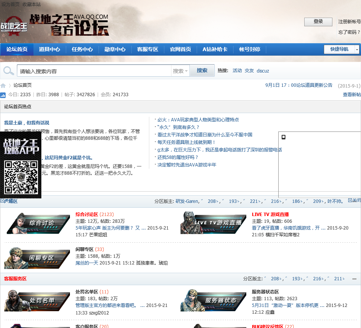The image size is (361, 328).
Task: Open post 每天任务道具刚上线就到期!
Action: pos(186,142)
